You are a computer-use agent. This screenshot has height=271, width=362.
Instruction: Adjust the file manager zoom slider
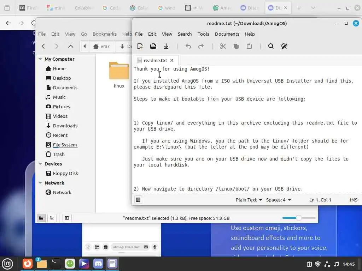click(299, 218)
